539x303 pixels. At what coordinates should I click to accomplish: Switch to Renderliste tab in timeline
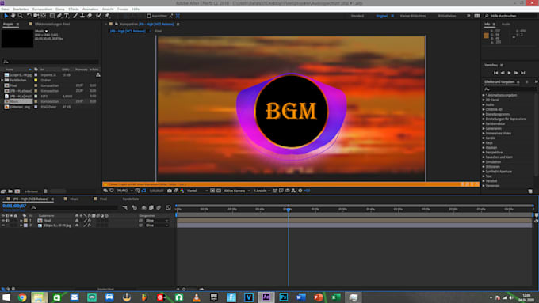click(x=131, y=199)
